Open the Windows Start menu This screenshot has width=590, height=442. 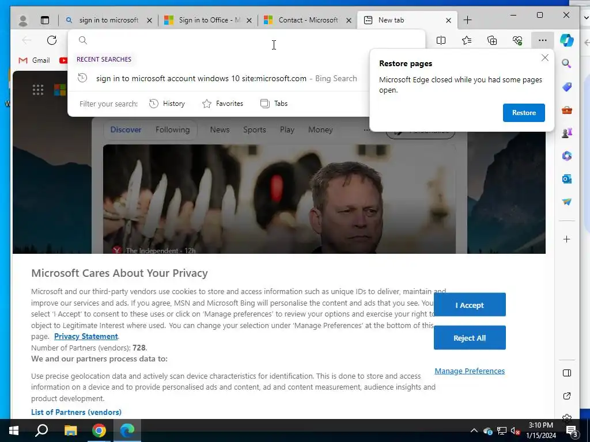point(14,430)
